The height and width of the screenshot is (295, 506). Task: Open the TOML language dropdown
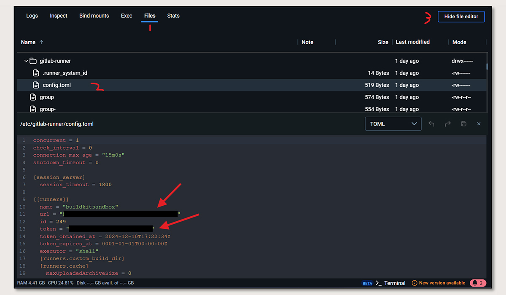click(393, 123)
